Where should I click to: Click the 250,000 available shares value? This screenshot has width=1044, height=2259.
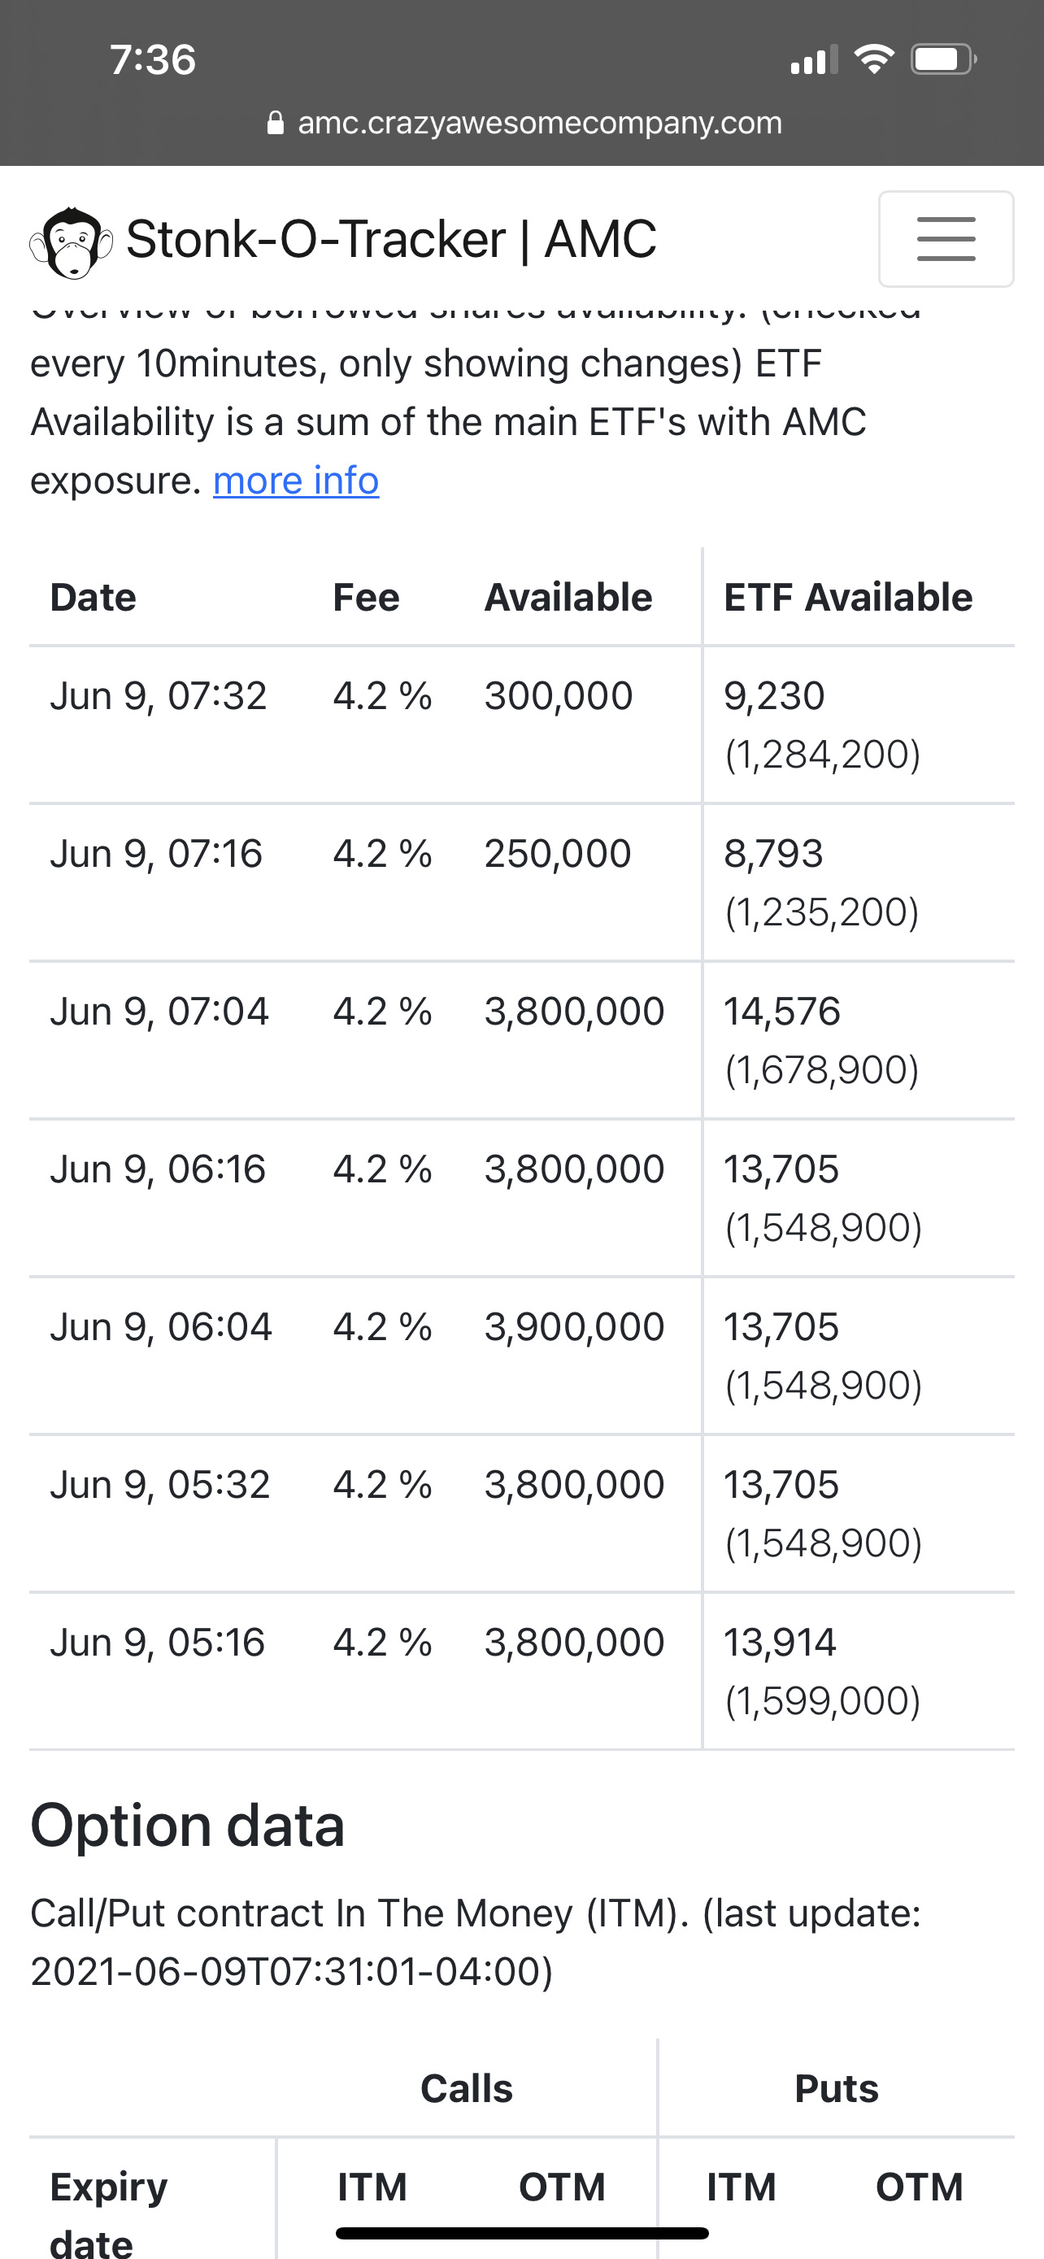tap(558, 854)
